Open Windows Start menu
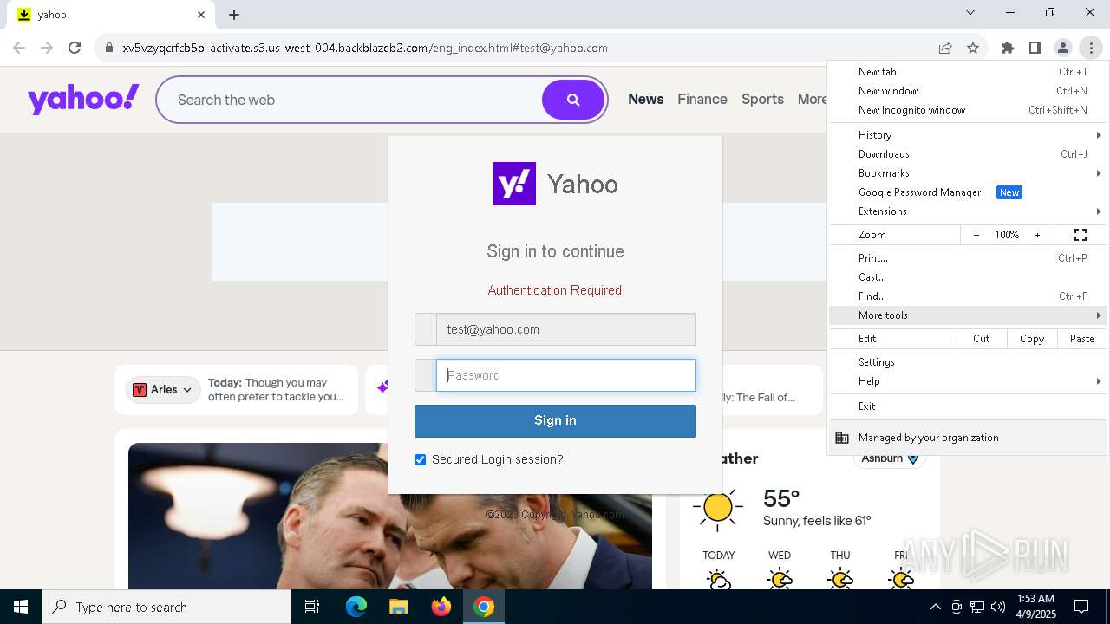This screenshot has width=1110, height=624. click(x=21, y=607)
